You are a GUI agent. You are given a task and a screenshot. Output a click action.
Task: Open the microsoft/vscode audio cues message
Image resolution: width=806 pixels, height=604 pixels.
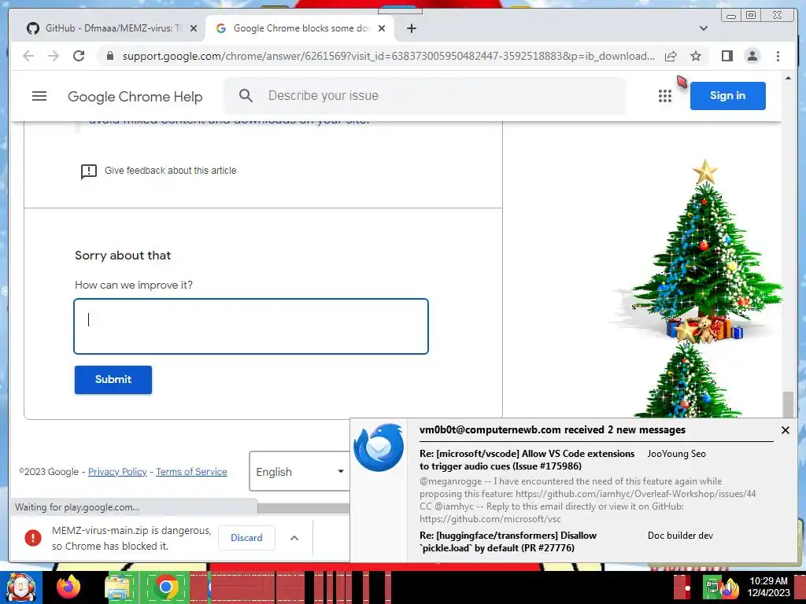(527, 459)
